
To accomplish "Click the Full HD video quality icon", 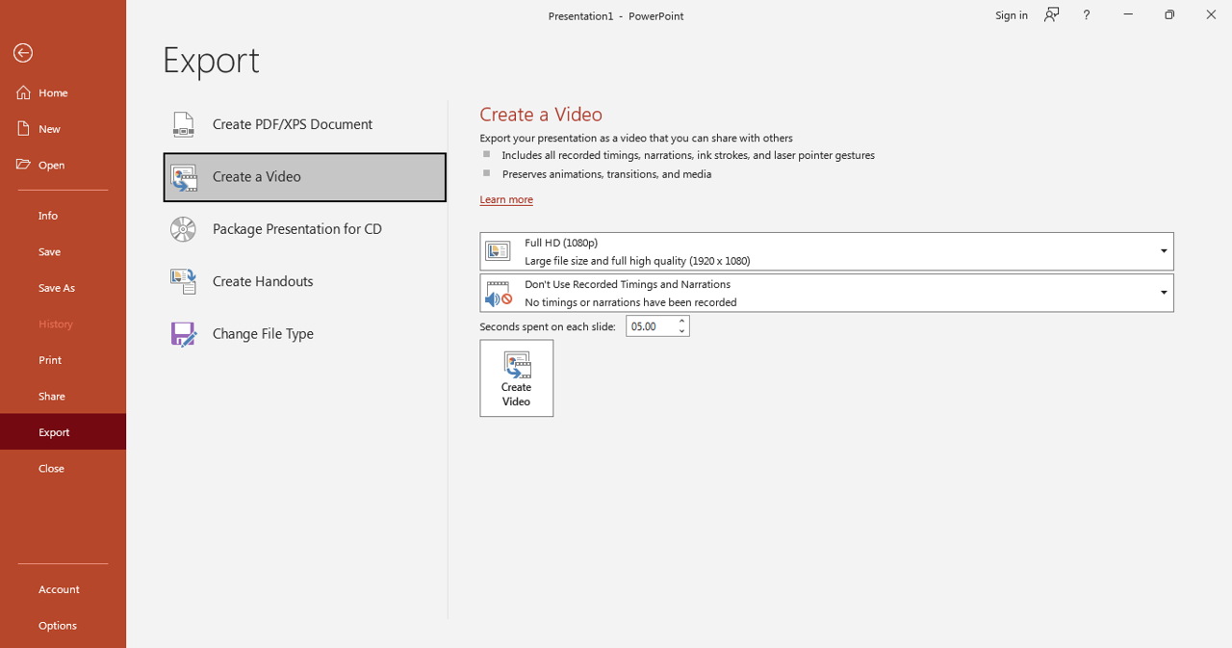I will pyautogui.click(x=498, y=251).
